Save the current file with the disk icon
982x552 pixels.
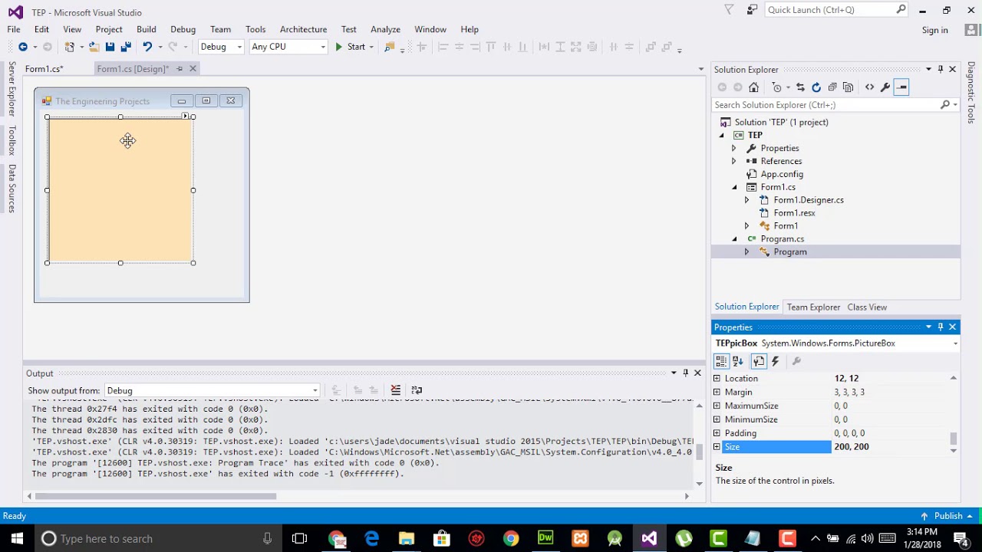tap(110, 47)
